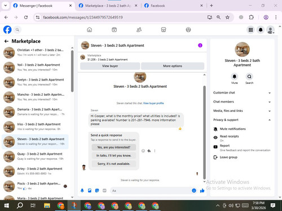Open the View buyer profile link

[x=153, y=103]
